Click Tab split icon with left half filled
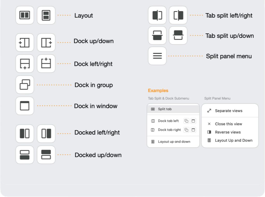The image size is (265, 197). point(157,15)
